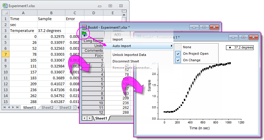Close the Graph1 window

(x=254, y=37)
